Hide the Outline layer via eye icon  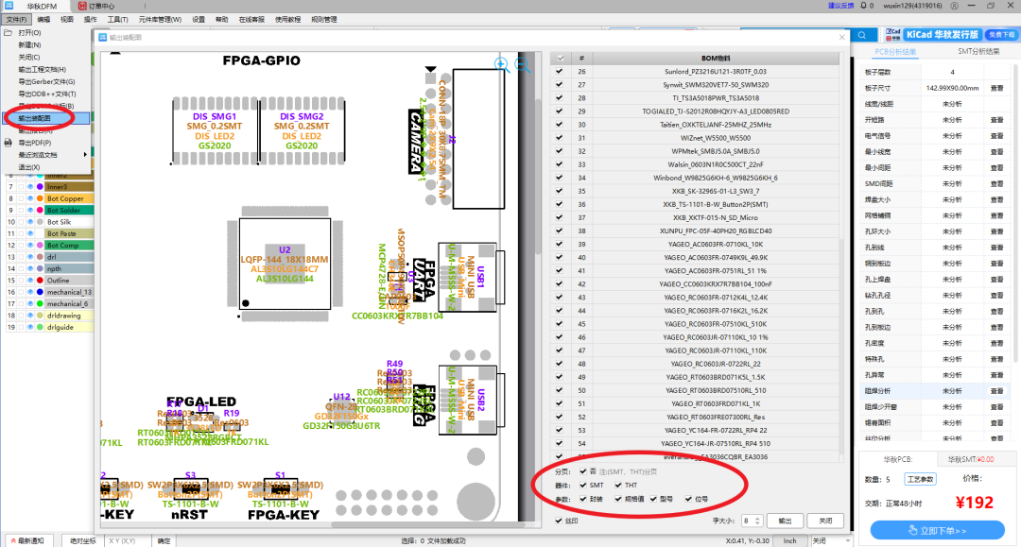point(30,281)
